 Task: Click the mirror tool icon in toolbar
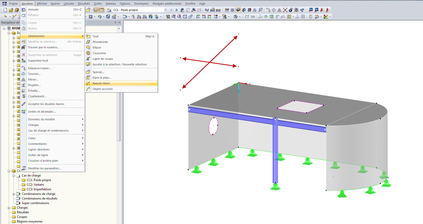coord(279,10)
